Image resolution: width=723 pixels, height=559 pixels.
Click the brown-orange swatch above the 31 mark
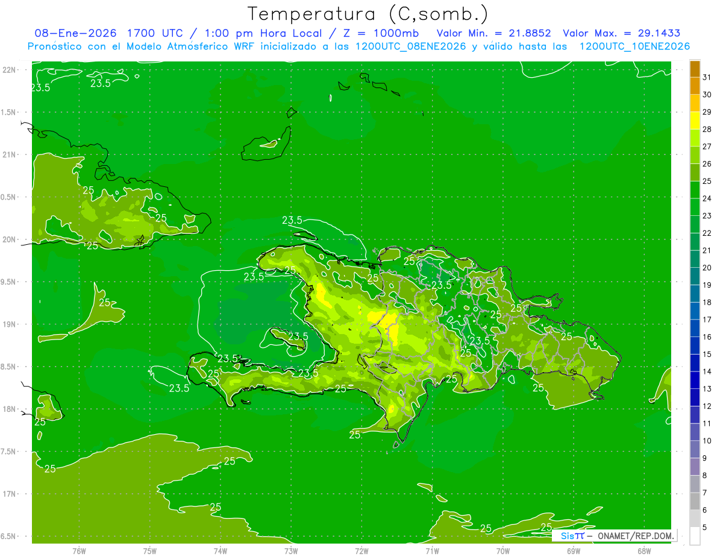point(695,69)
